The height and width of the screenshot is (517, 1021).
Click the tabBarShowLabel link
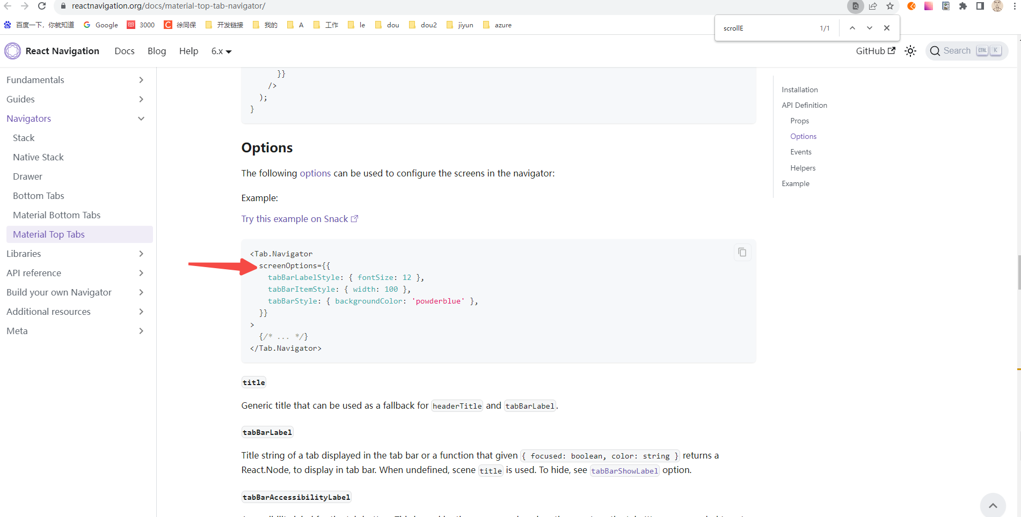[624, 471]
